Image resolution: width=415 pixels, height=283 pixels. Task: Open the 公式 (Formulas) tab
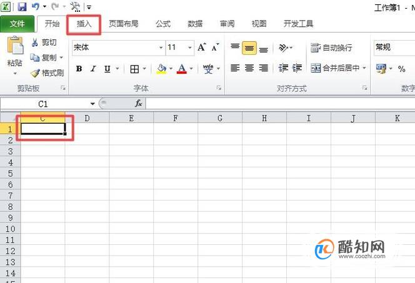point(163,24)
